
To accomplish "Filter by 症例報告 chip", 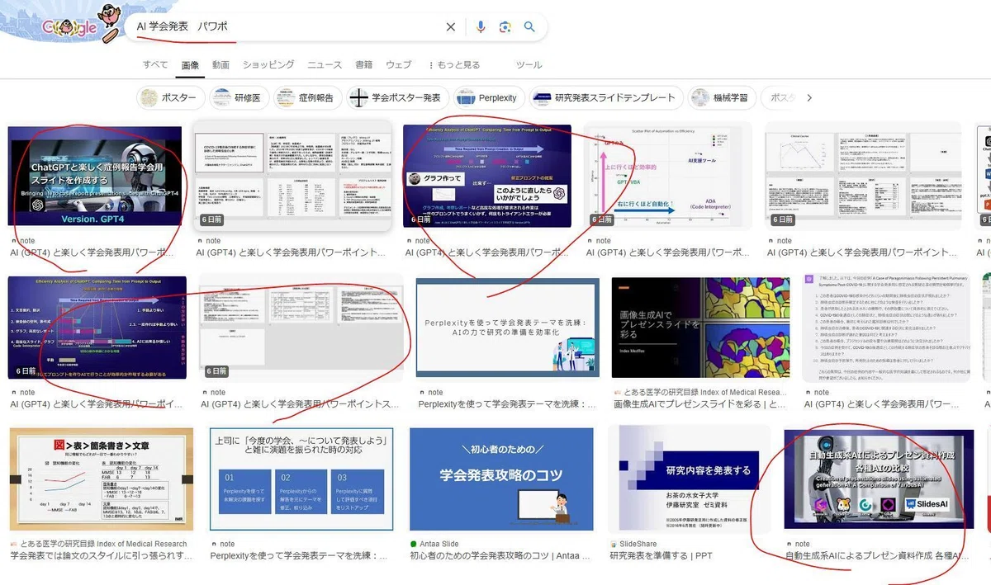I will click(307, 97).
